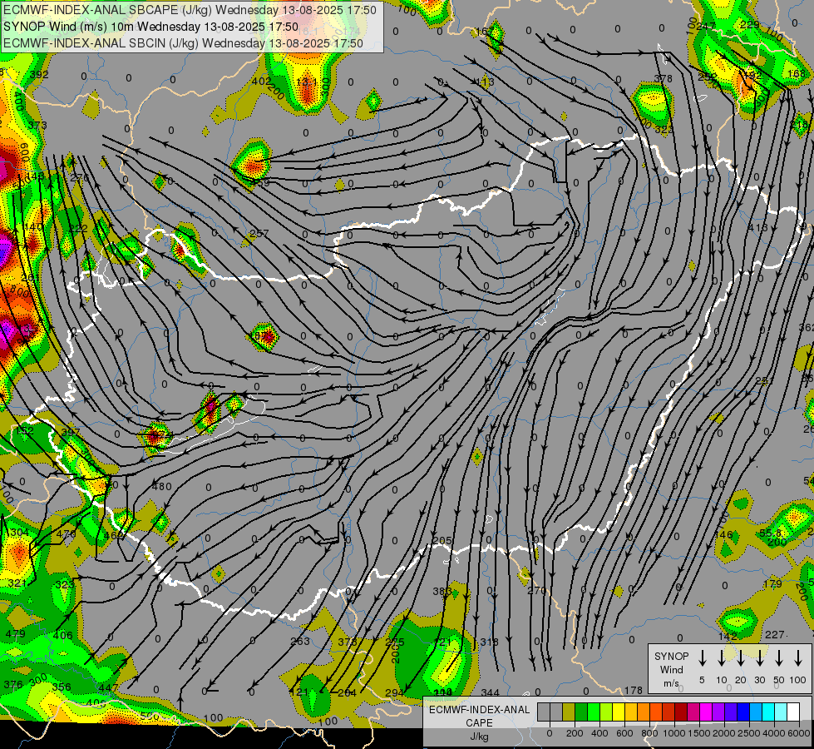
Task: Click the map value 402
Action: 261,81
